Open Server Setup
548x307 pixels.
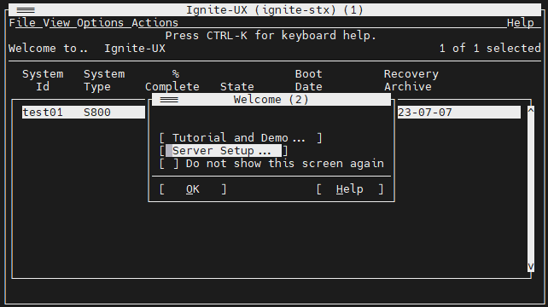click(x=224, y=151)
